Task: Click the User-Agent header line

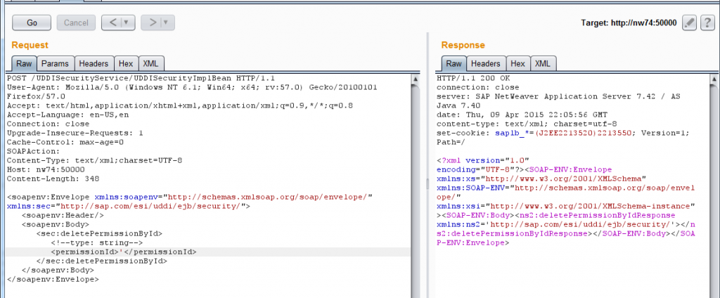Action: (192, 92)
